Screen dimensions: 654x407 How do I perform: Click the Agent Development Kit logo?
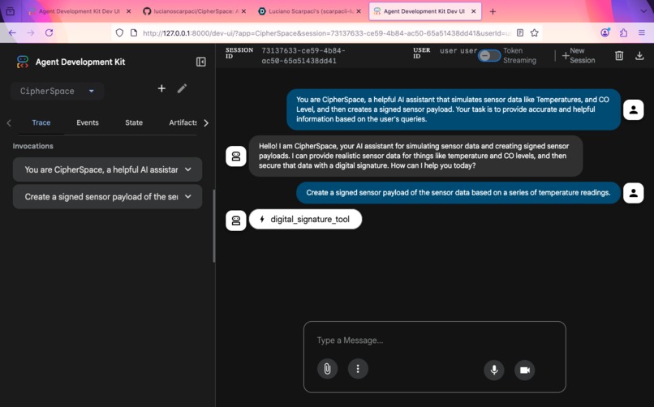(x=23, y=62)
